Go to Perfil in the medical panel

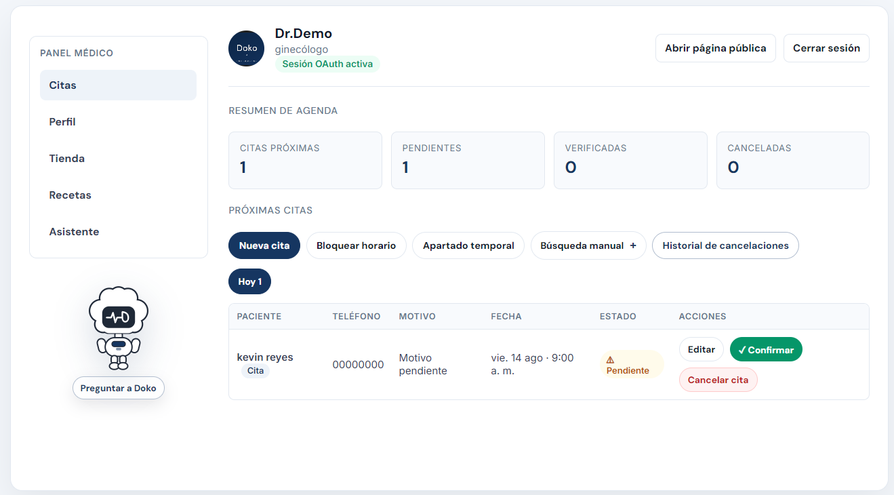tap(118, 122)
